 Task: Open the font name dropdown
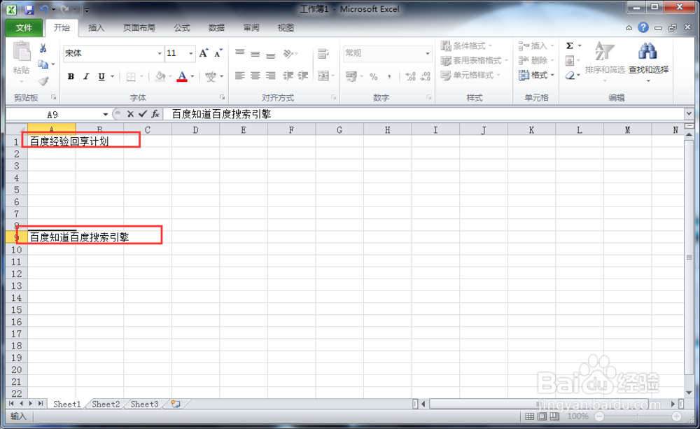click(160, 54)
